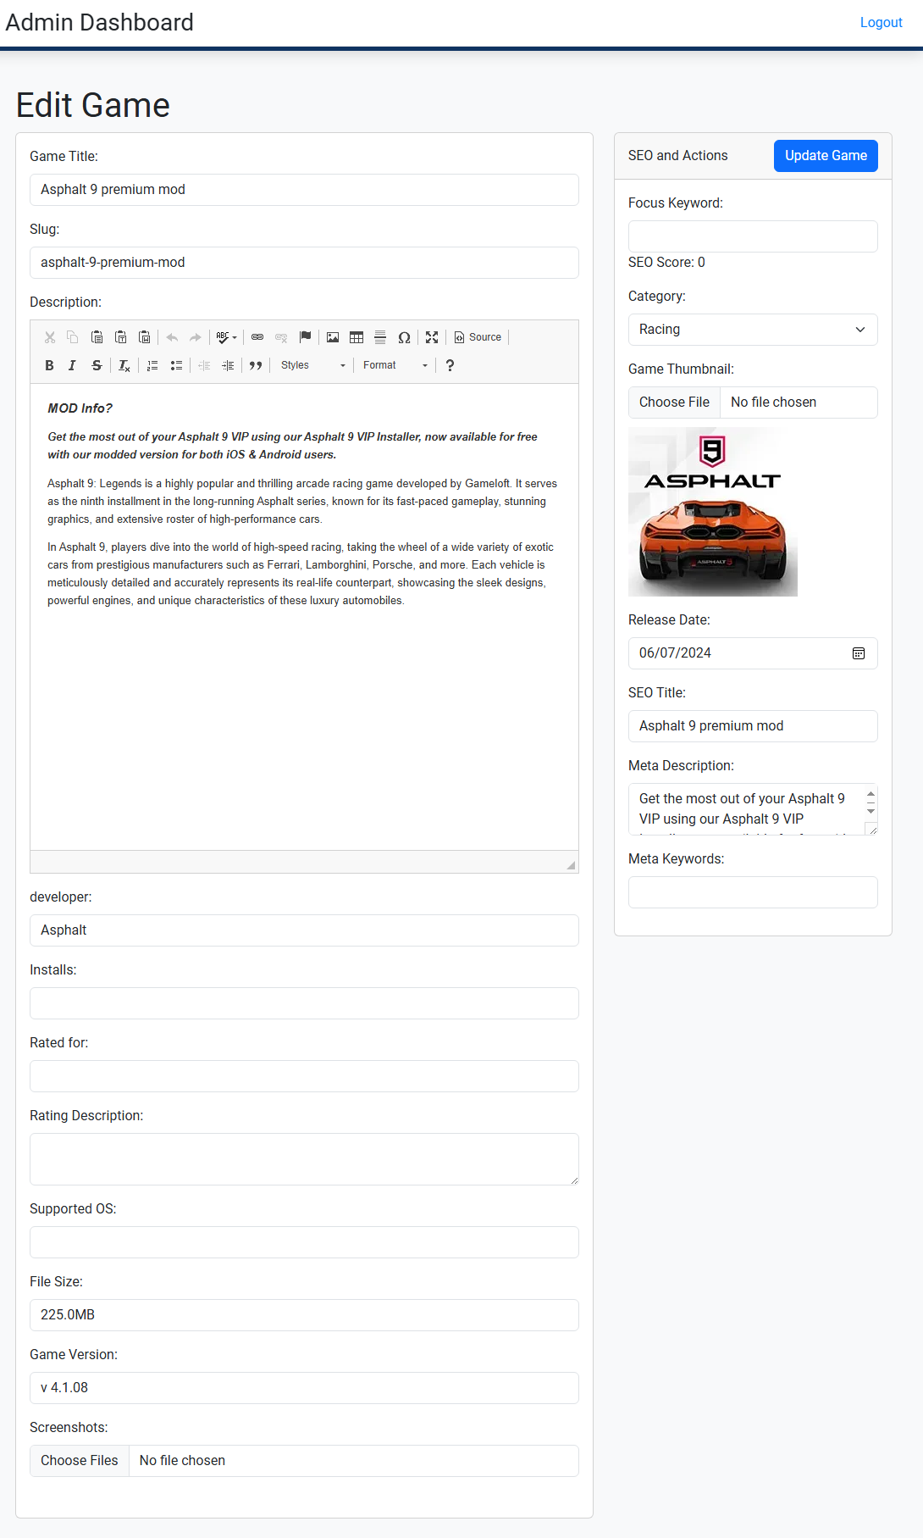This screenshot has height=1538, width=923.
Task: Click the Paste icon in editor toolbar
Action: [97, 337]
